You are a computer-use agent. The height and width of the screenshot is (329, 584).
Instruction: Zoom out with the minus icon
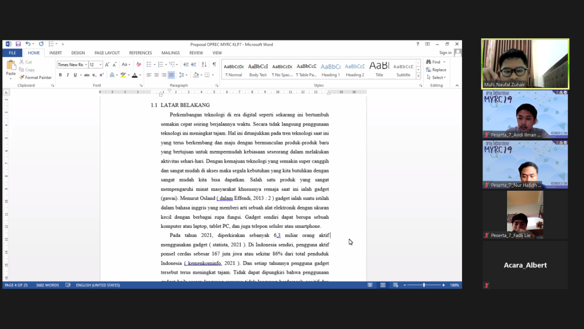coord(405,285)
